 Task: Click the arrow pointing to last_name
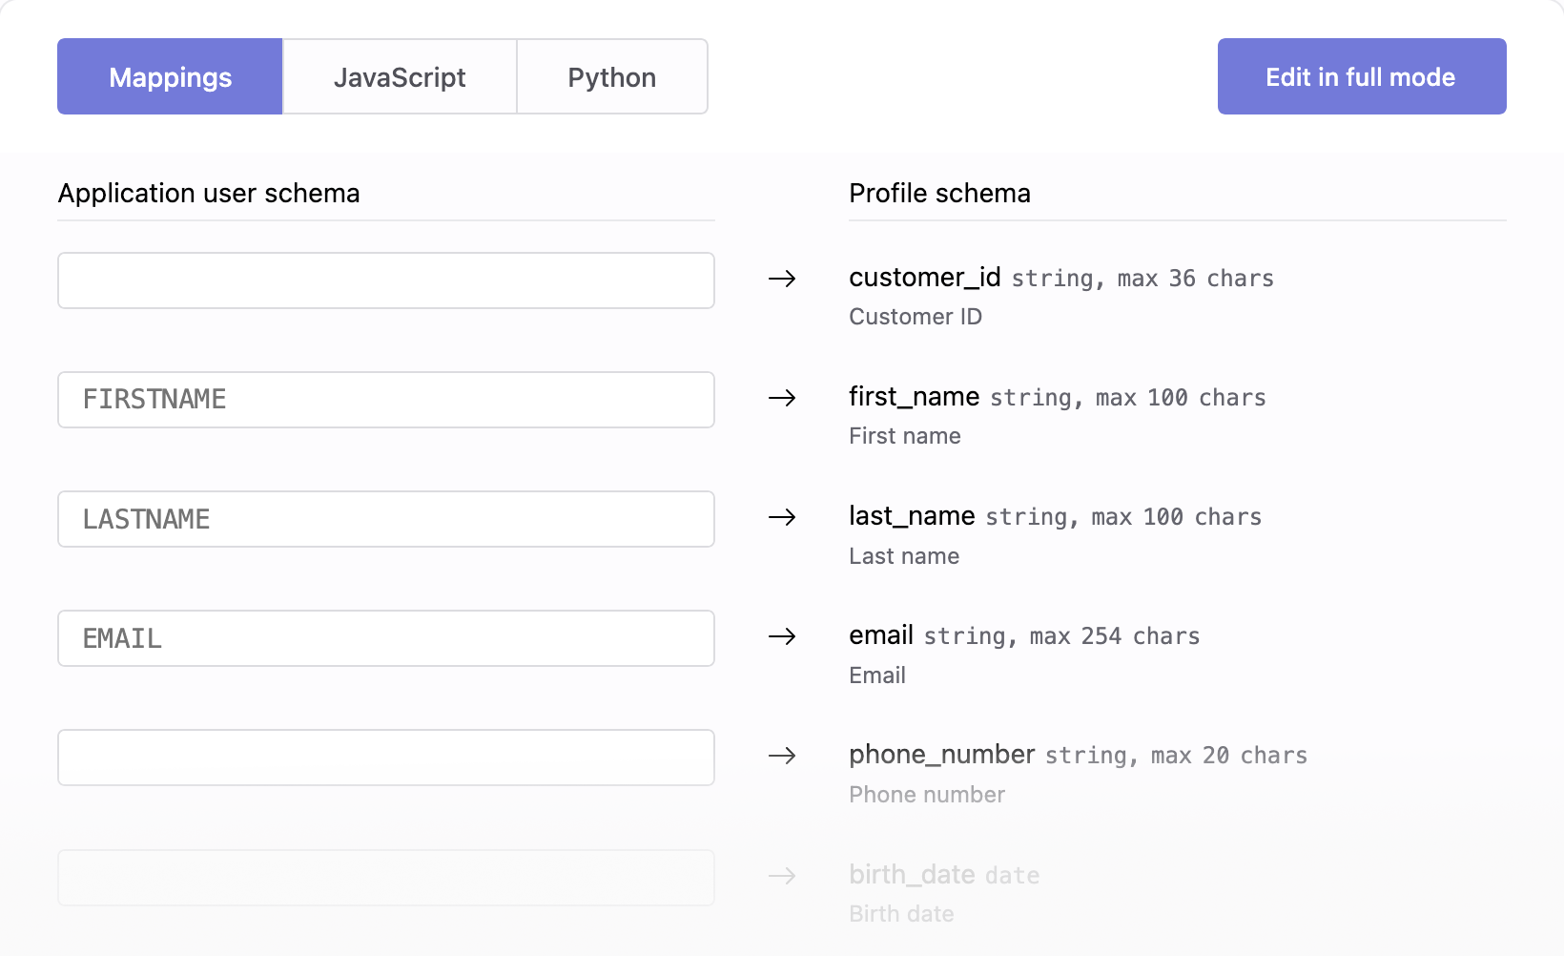tap(782, 517)
